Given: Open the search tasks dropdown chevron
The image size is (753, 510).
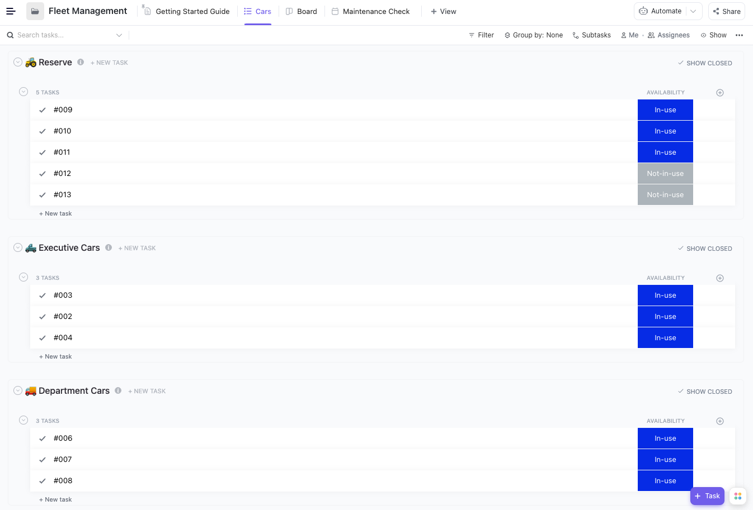Looking at the screenshot, I should tap(119, 35).
